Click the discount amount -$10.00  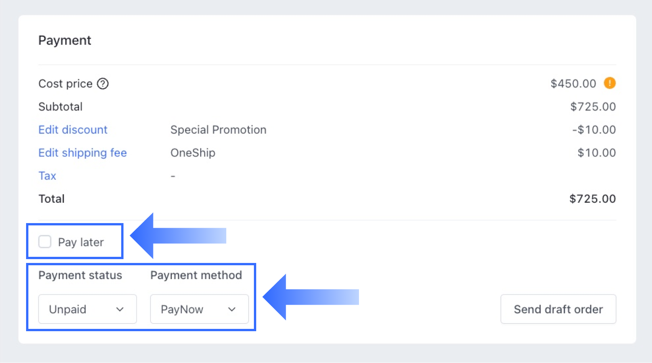click(594, 130)
